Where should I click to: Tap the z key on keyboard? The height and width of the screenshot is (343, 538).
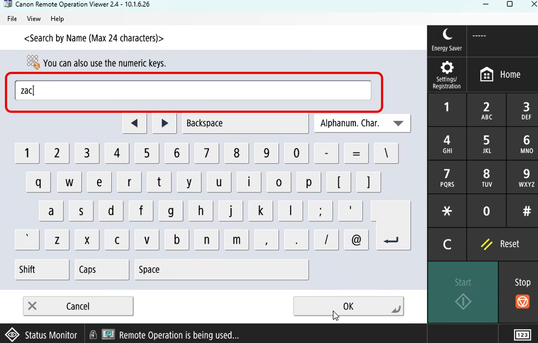point(57,240)
